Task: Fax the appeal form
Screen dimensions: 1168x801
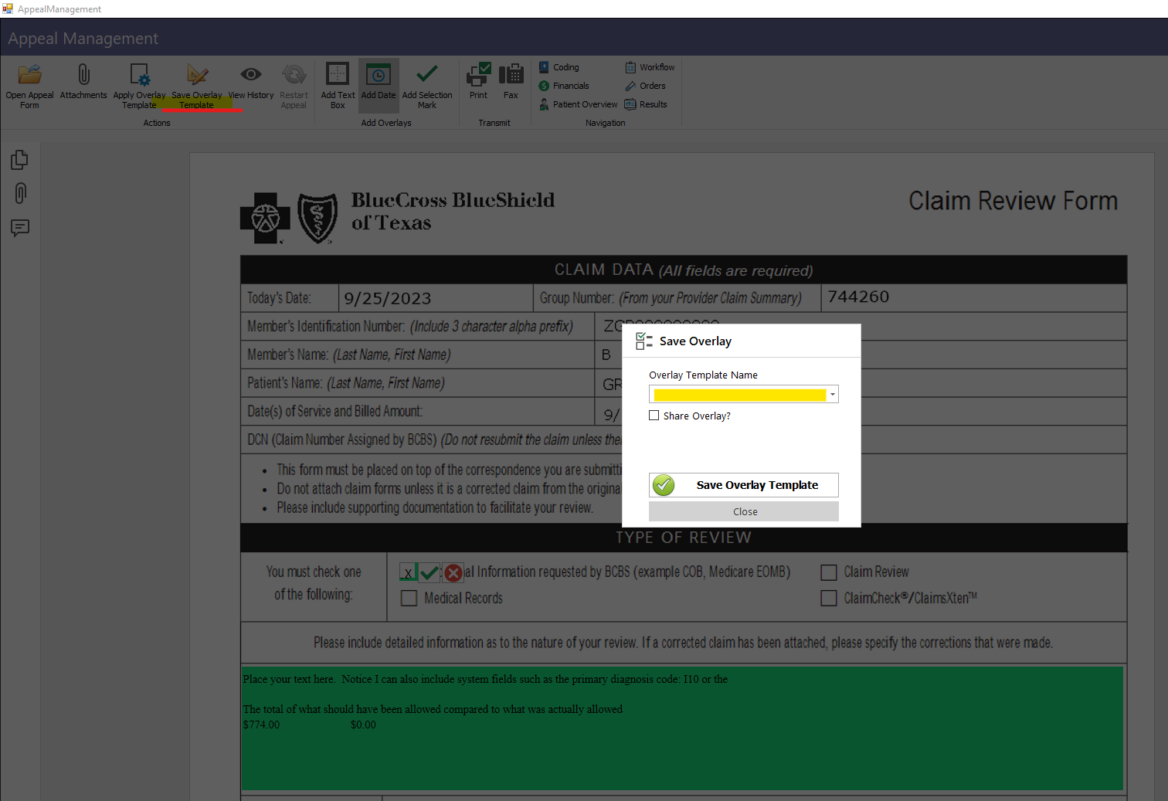Action: [511, 81]
